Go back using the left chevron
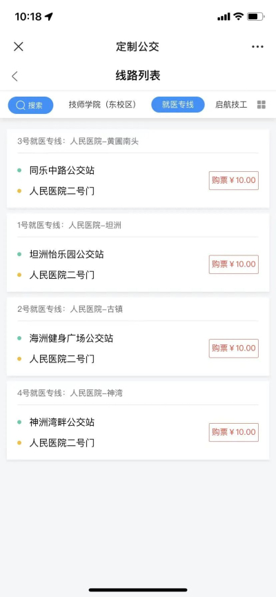 14,76
